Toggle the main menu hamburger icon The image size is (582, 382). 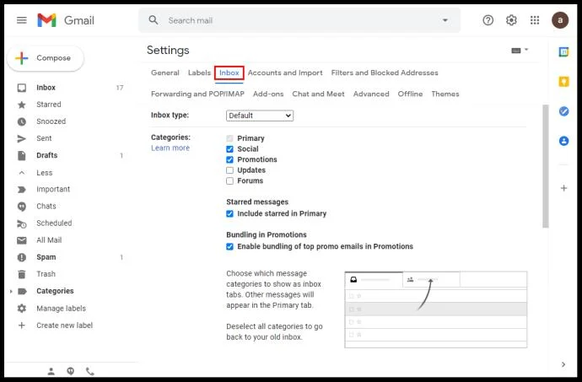tap(22, 20)
